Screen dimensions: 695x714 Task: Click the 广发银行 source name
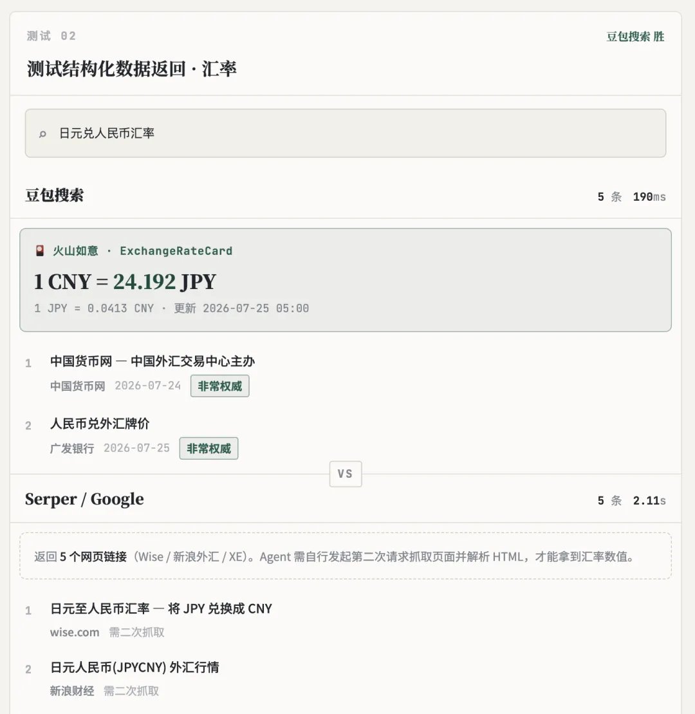pos(72,449)
